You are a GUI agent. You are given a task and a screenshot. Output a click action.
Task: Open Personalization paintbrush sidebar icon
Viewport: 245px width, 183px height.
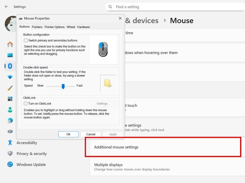click(10, 88)
